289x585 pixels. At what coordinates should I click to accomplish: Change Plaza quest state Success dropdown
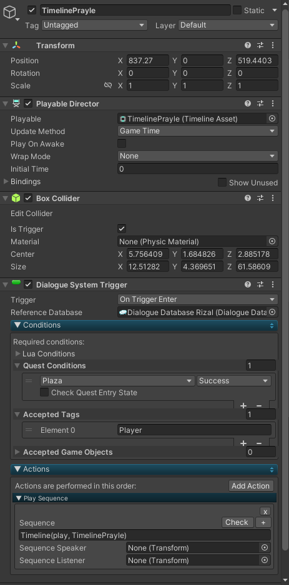coord(233,381)
